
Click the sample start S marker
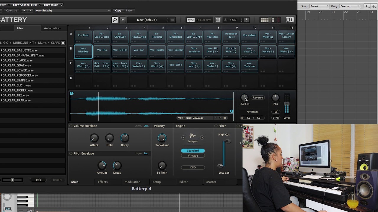coord(71,93)
